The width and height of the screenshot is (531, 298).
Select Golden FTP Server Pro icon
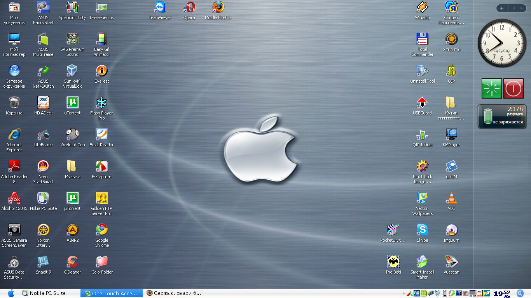[101, 198]
